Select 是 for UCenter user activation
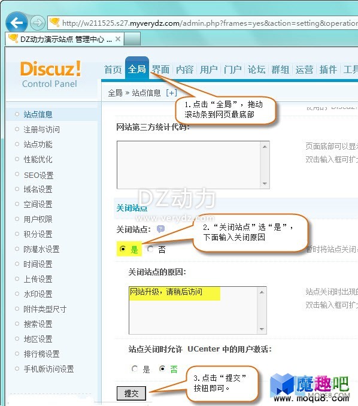The image size is (358, 406). [x=135, y=368]
